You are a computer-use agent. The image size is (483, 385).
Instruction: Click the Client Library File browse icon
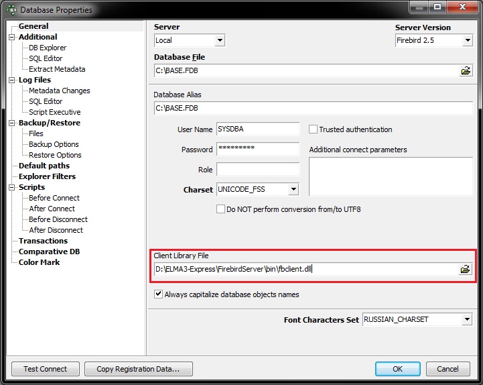[x=465, y=269]
